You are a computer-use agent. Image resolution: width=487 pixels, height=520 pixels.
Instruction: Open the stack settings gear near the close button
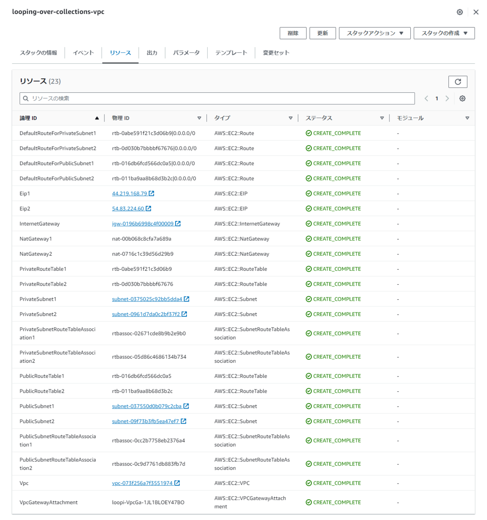click(x=459, y=12)
